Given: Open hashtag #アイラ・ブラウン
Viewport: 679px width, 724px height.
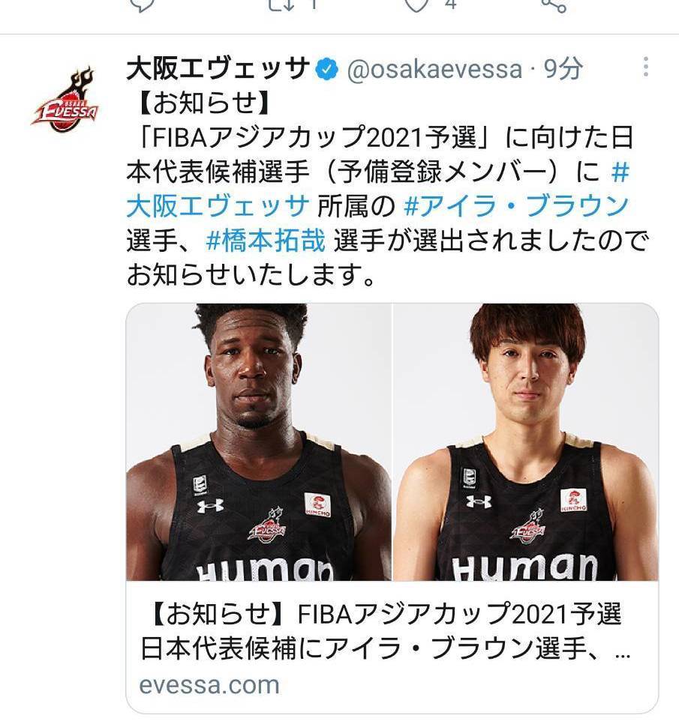Looking at the screenshot, I should (x=516, y=206).
